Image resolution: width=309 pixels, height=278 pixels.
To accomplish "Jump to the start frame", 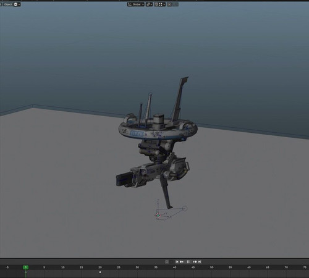I will tap(177, 262).
